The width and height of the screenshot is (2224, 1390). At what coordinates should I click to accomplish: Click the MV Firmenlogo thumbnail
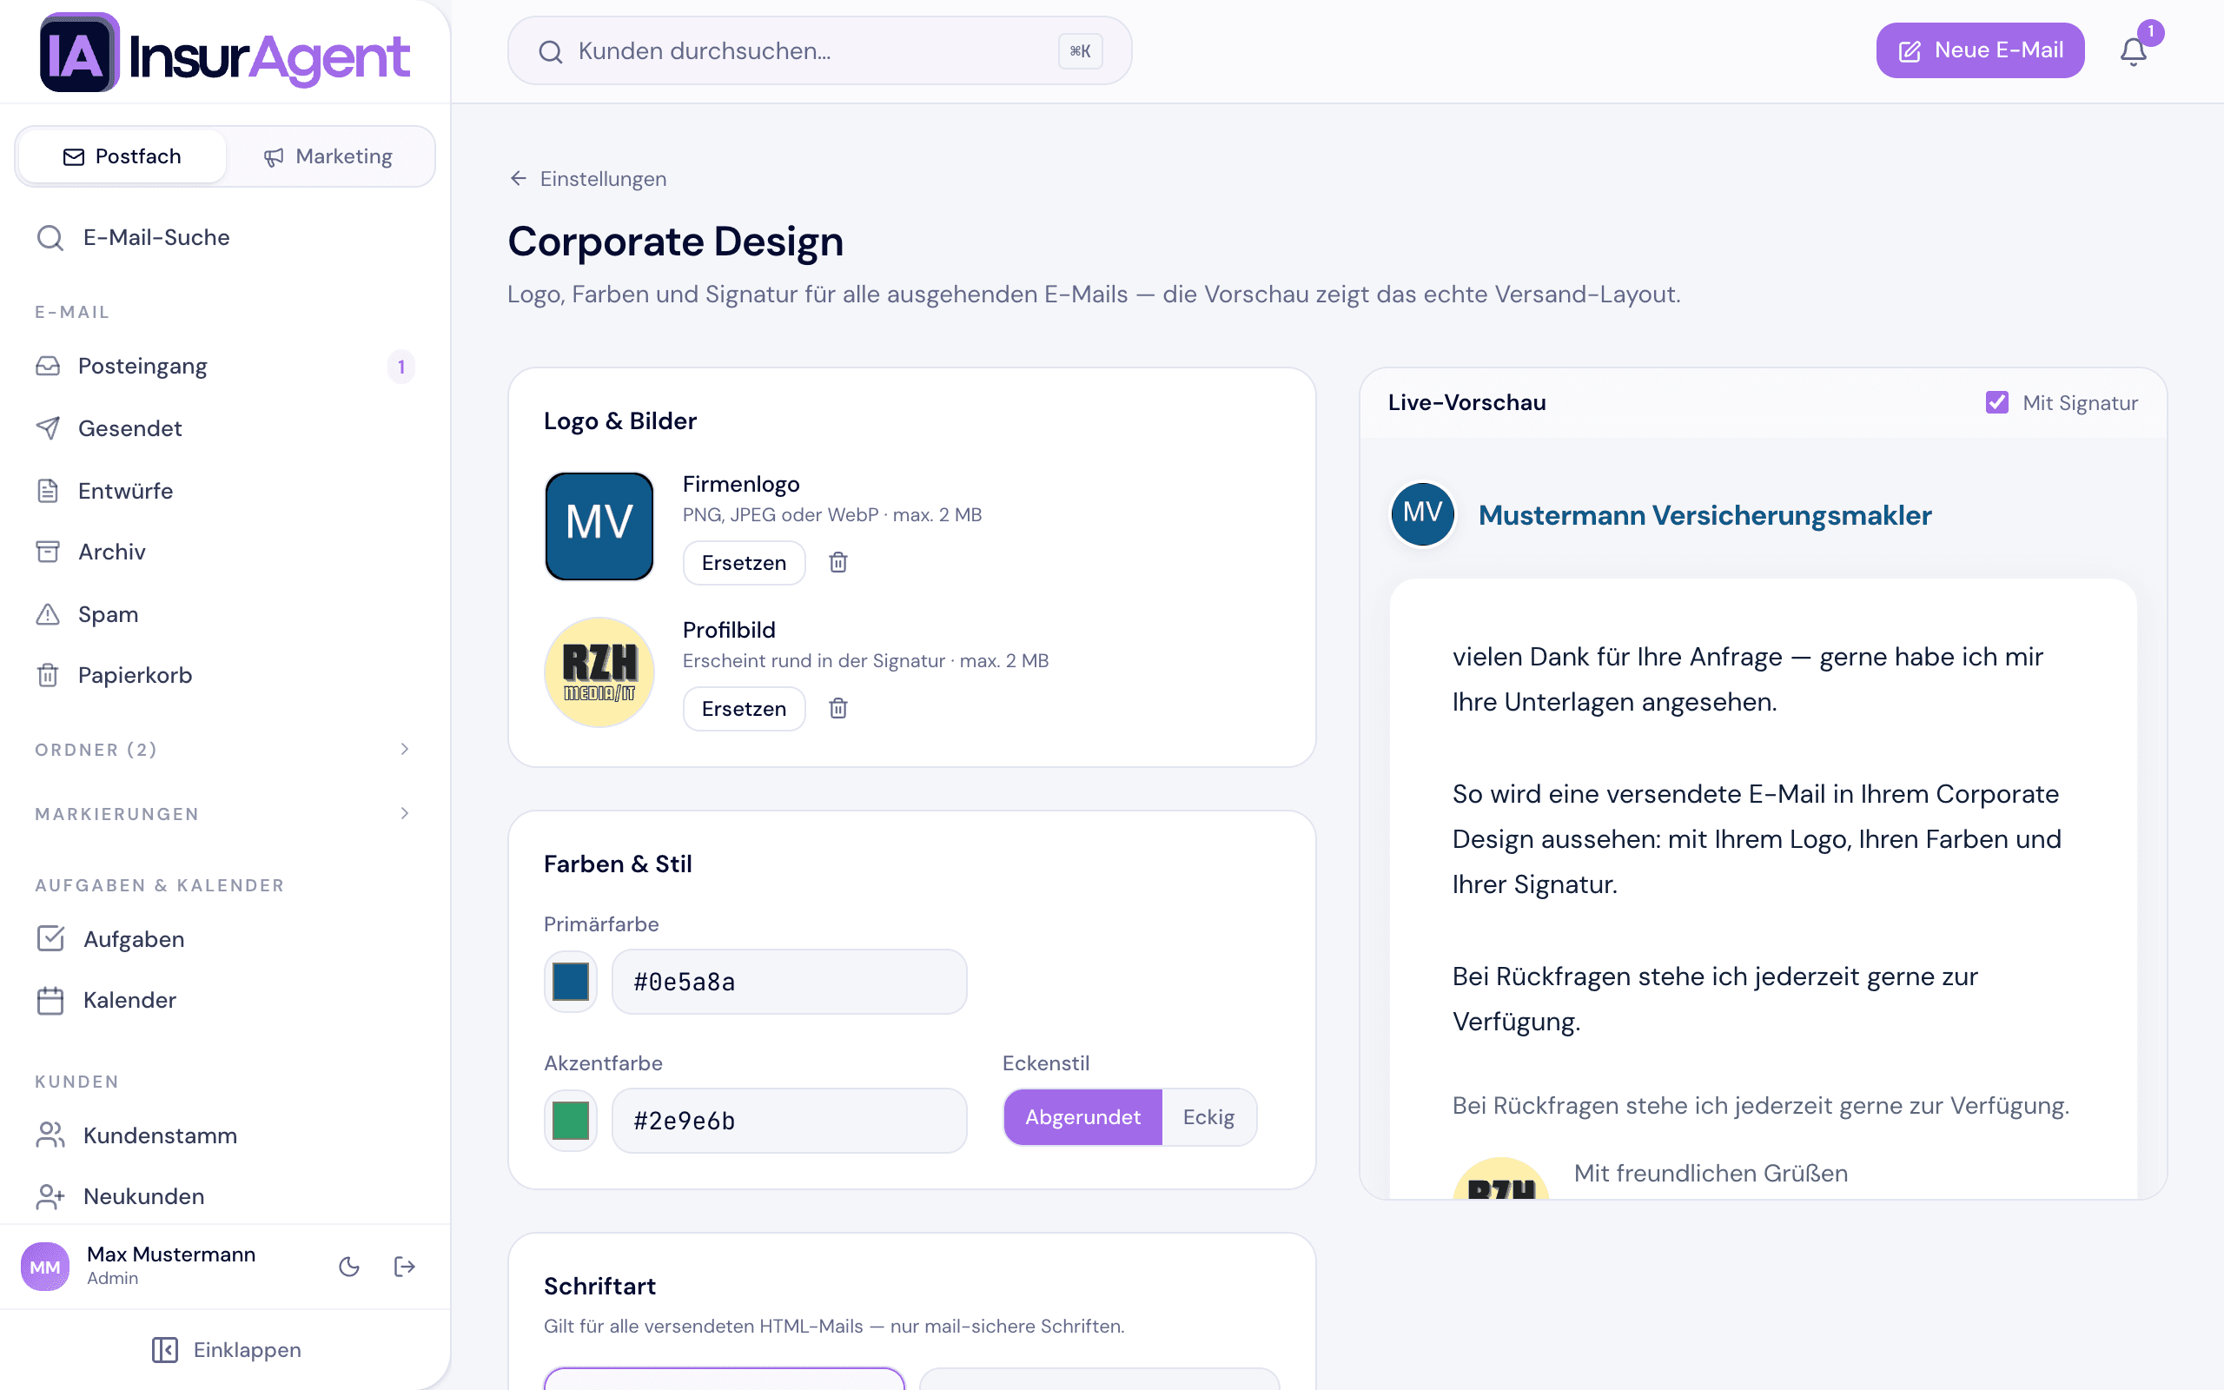(599, 526)
